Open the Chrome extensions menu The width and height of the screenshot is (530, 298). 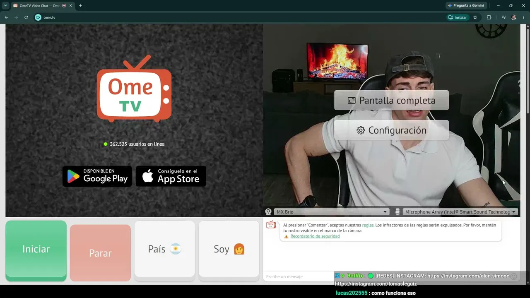coord(489,17)
